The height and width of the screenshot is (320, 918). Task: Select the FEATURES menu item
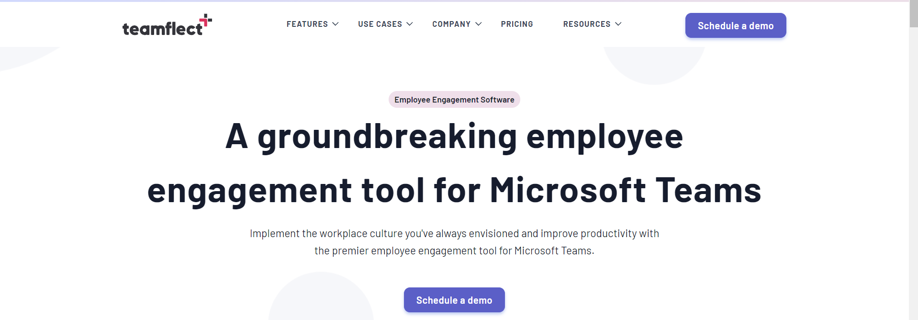pos(307,24)
